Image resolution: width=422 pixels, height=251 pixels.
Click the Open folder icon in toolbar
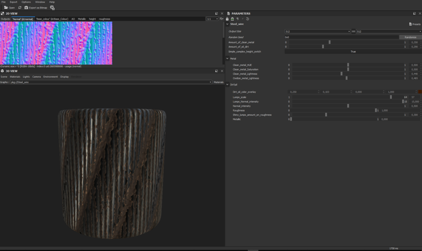6,8
